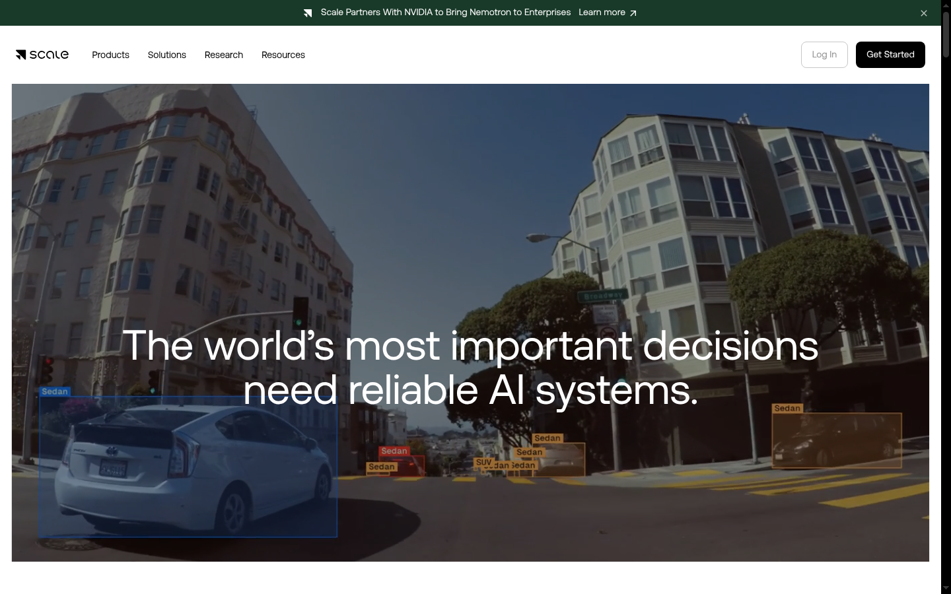Dismiss the announcement banner with the X
This screenshot has height=594, width=951.
924,13
